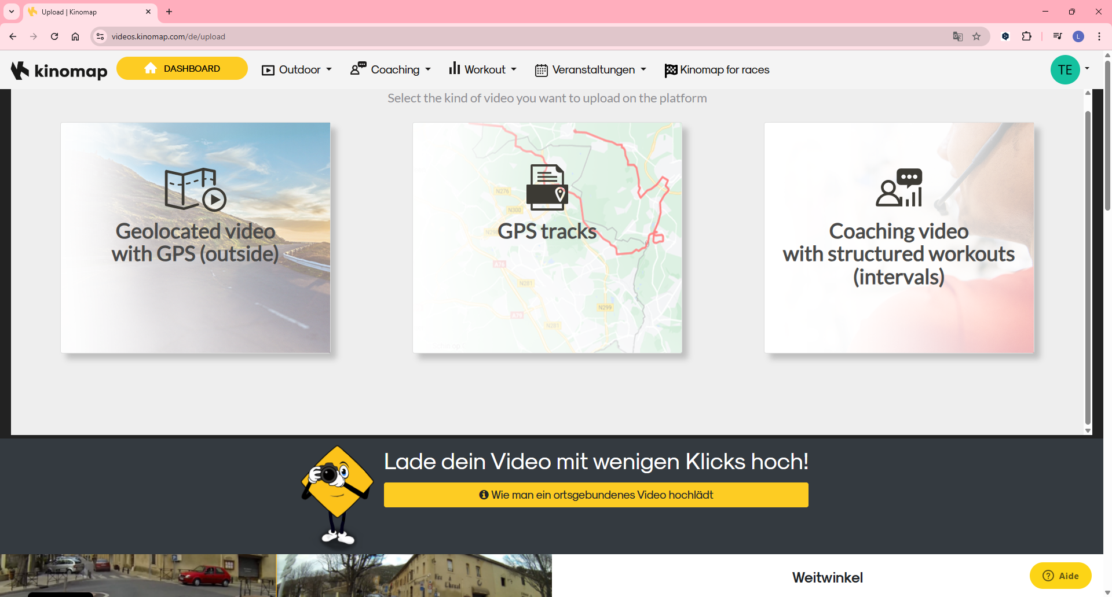Viewport: 1112px width, 597px height.
Task: Click the address bar URL
Action: (168, 36)
